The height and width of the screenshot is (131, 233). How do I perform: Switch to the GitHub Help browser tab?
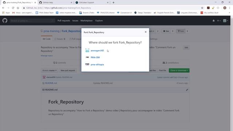[x=56, y=3]
